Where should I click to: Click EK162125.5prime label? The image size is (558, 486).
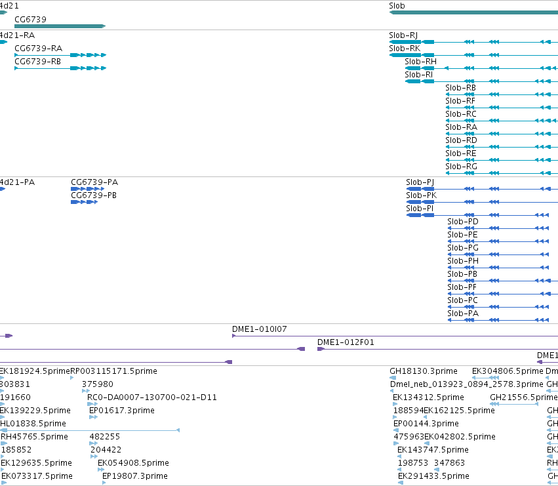tap(460, 411)
